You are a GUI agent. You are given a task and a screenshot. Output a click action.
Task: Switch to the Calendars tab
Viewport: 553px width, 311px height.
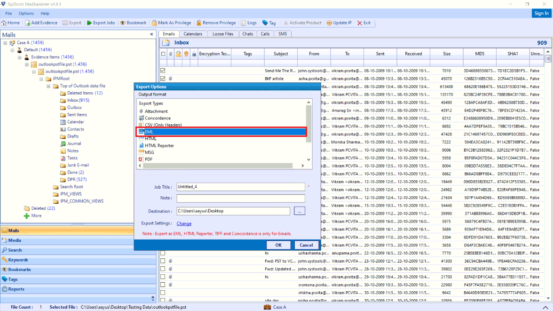pyautogui.click(x=193, y=34)
